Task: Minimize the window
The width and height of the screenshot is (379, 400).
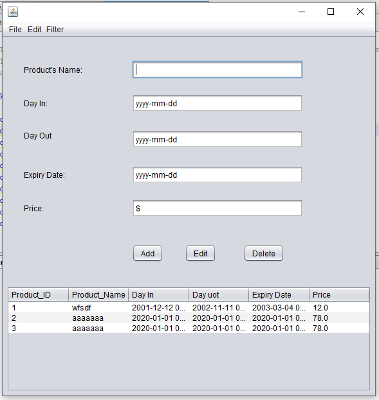Action: coord(302,12)
